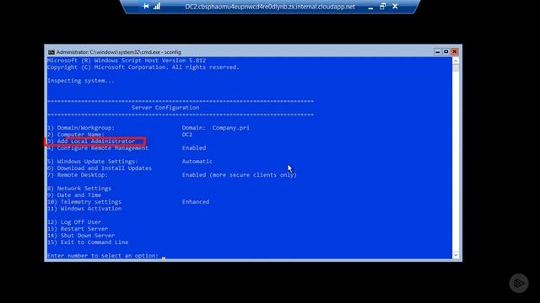This screenshot has width=540, height=303.
Task: Click the 'Domain/Workgroup:' option line
Action: 81,128
